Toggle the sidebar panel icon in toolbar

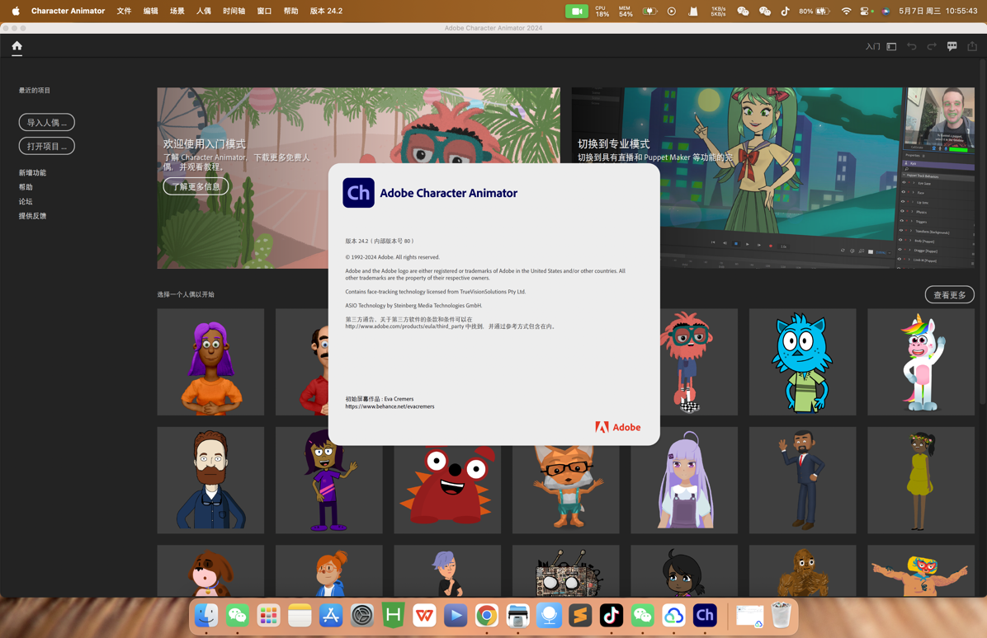(891, 46)
